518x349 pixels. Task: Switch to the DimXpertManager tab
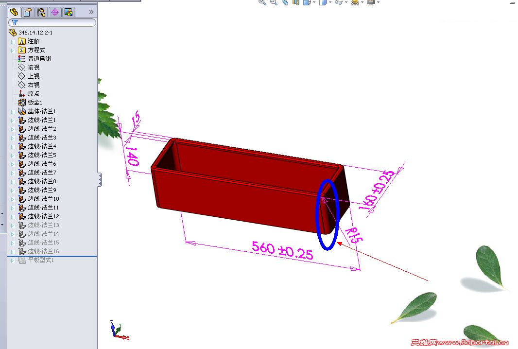click(x=55, y=12)
